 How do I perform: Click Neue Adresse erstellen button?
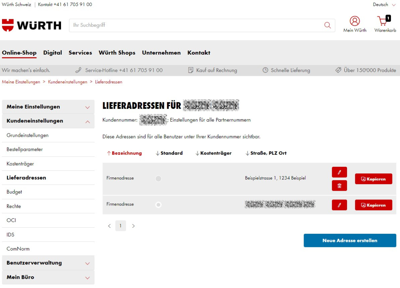coord(350,240)
